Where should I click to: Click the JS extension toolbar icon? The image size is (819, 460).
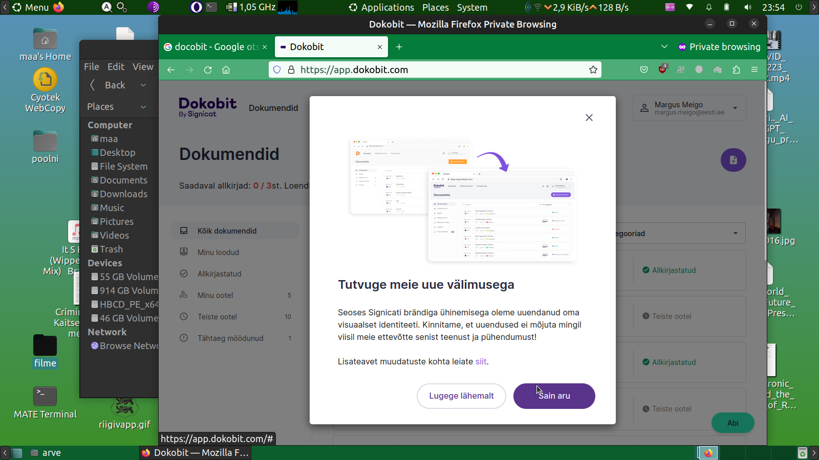(x=681, y=70)
